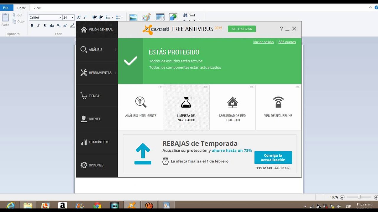Click the Avast help question mark

tap(281, 29)
